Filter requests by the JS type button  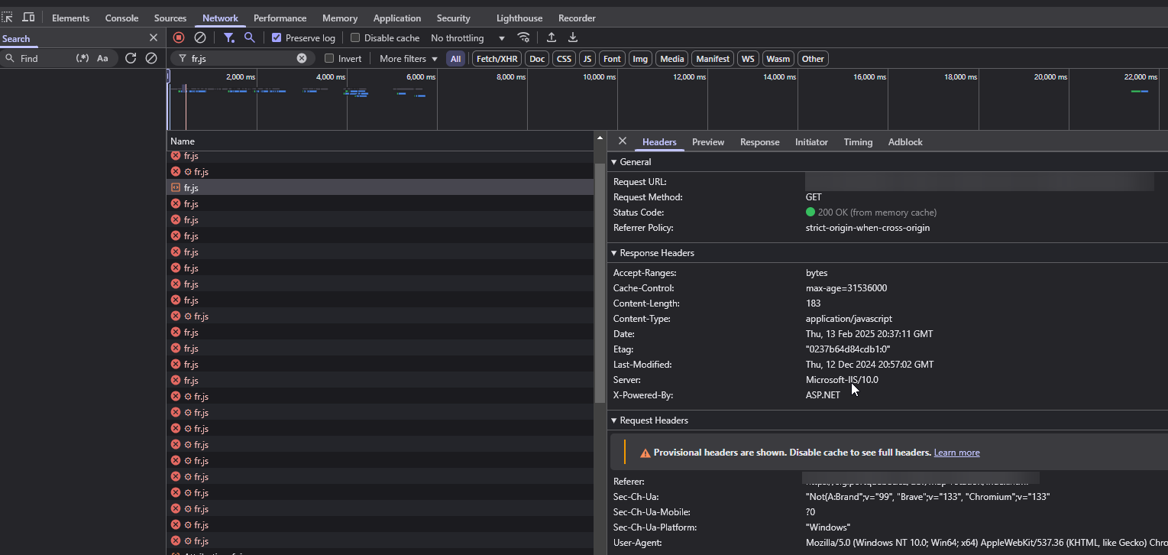587,58
